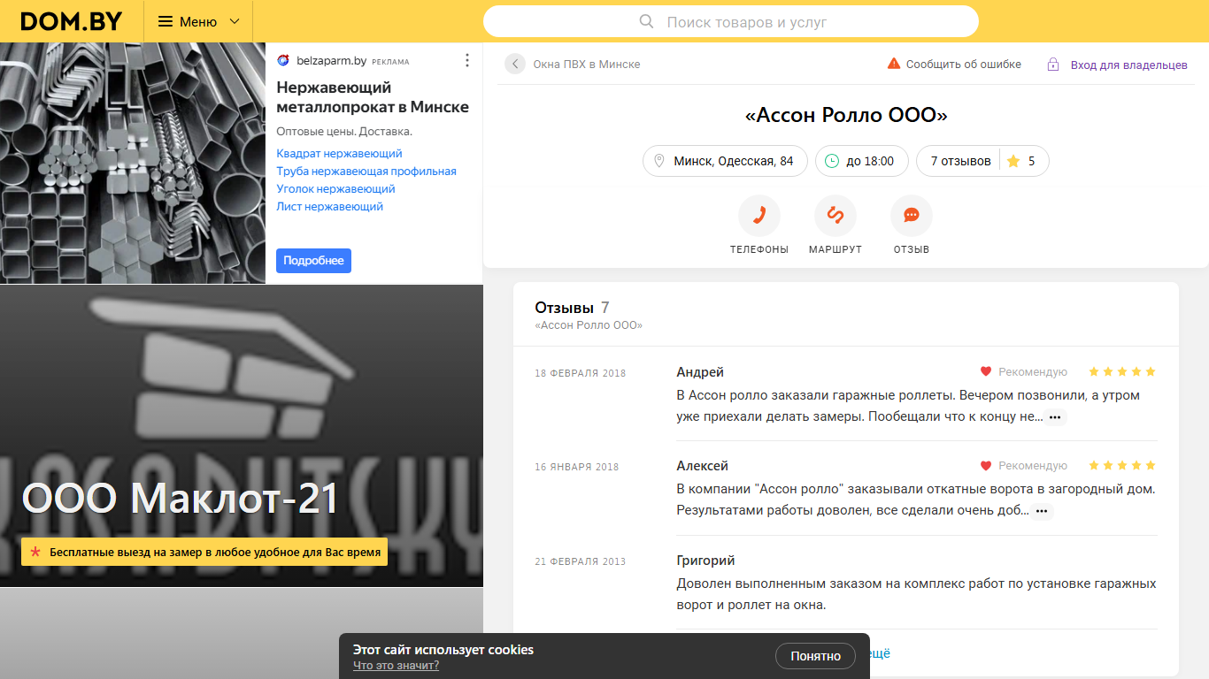Screen dimensions: 1209x679
Task: Open Что это значит? cookie link
Action: pyautogui.click(x=396, y=666)
